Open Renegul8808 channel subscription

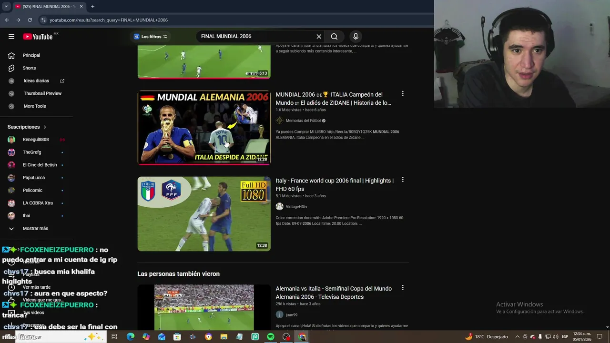tap(36, 140)
